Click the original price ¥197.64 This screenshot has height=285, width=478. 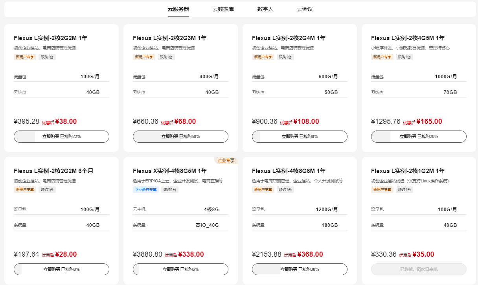[x=26, y=254]
